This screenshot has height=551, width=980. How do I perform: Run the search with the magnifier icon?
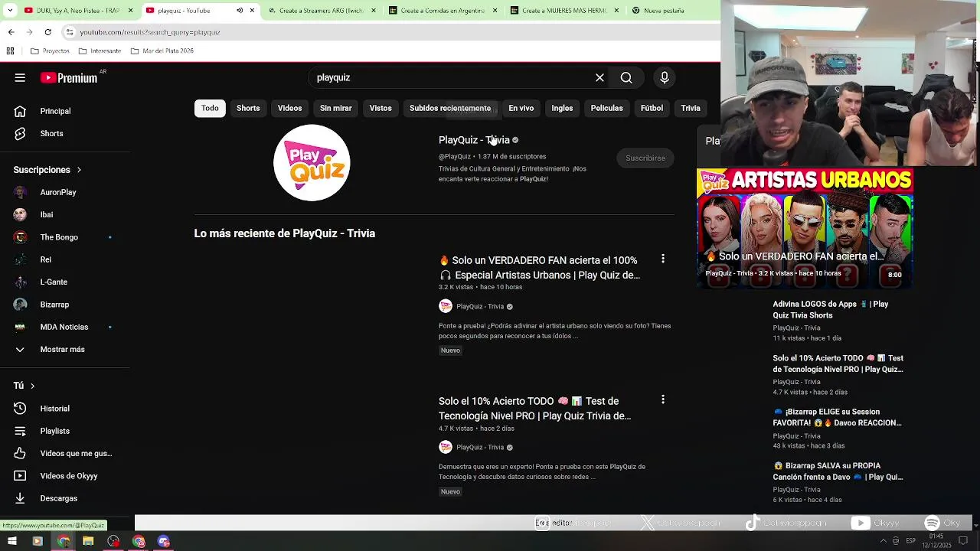[x=626, y=77]
